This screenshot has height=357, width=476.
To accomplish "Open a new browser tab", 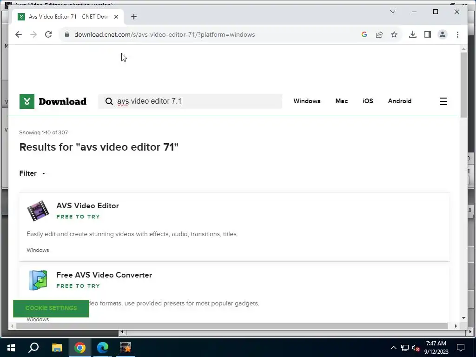I will [133, 17].
